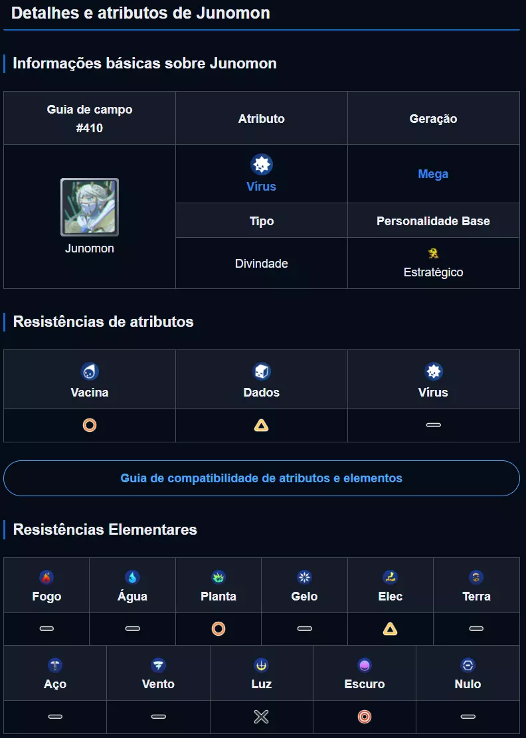Click the Vírus icon in resistances table

pyautogui.click(x=434, y=371)
